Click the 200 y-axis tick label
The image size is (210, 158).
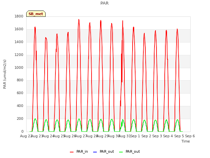pos(20,118)
